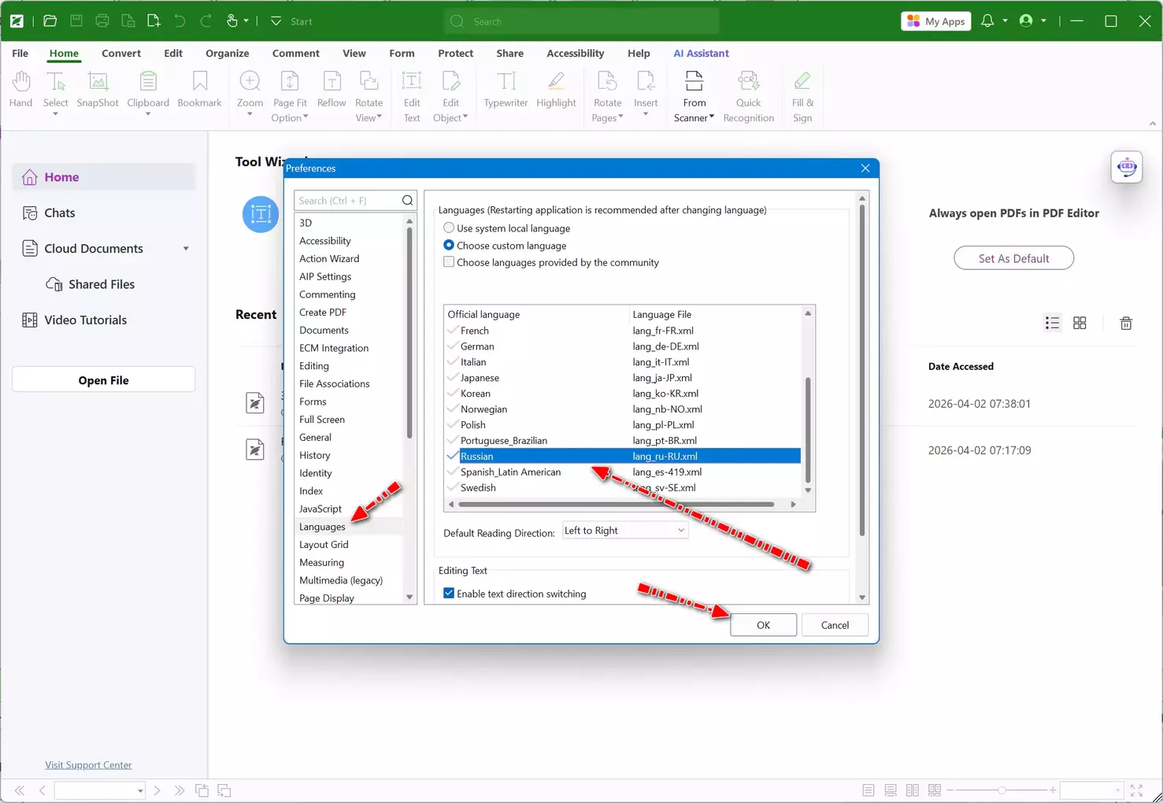
Task: Open the Protect ribbon tab
Action: pos(455,54)
